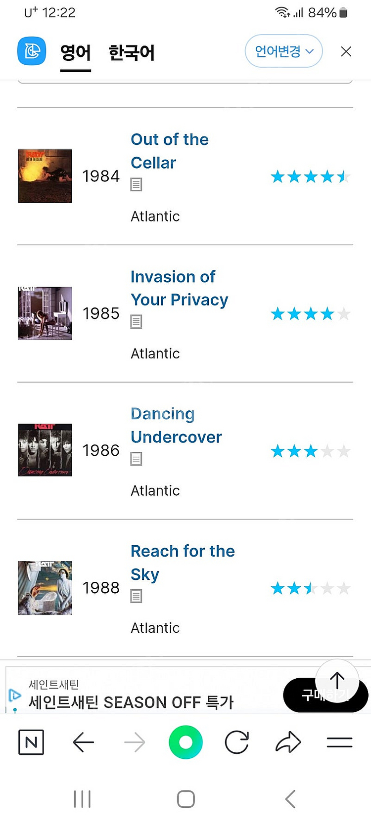Image resolution: width=371 pixels, height=827 pixels.
Task: Open the browser hamburger menu
Action: coord(339,742)
